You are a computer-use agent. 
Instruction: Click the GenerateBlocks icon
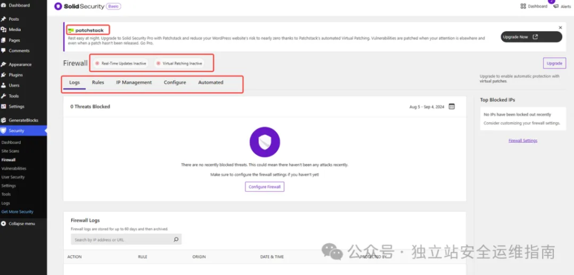click(x=4, y=120)
